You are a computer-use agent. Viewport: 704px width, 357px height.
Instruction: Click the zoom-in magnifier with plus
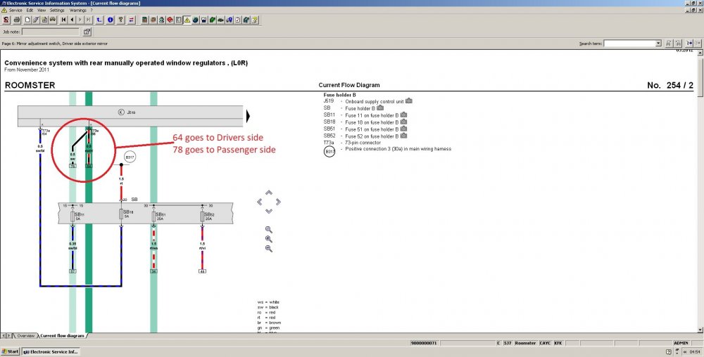coord(269,239)
